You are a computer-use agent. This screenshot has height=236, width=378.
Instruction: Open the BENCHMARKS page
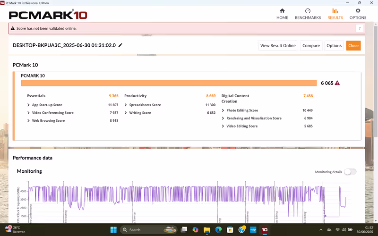(x=308, y=14)
